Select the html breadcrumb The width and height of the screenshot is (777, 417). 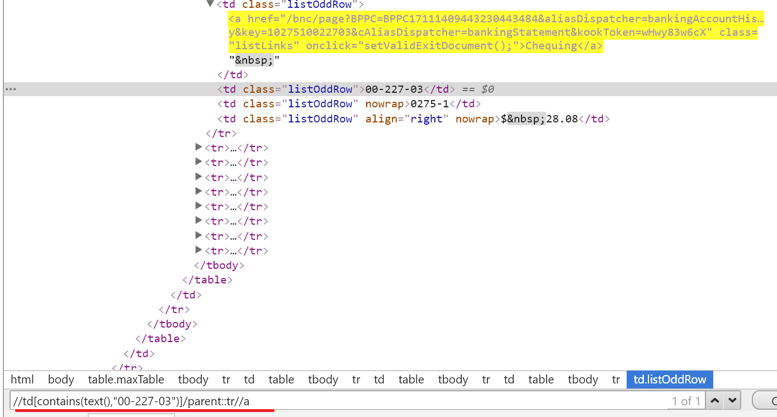click(x=22, y=380)
